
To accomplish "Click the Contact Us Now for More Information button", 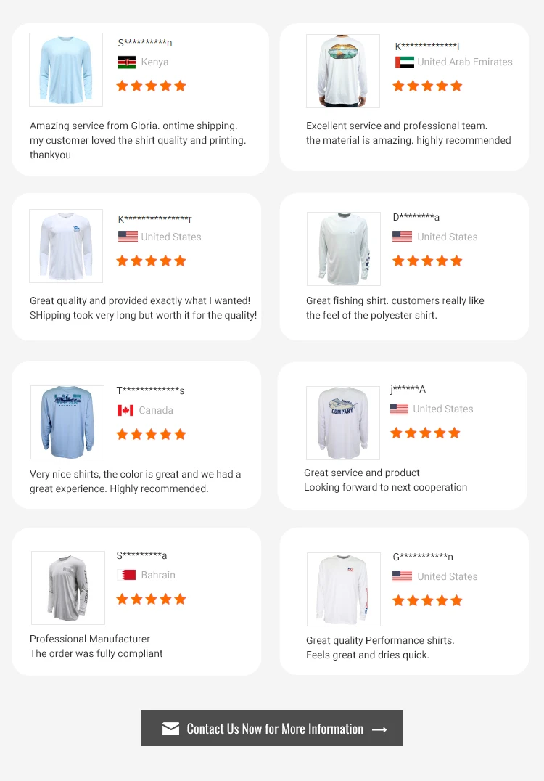I will [272, 728].
